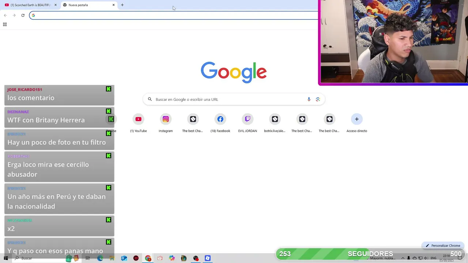Open Google Lens image search
This screenshot has width=468, height=263.
(318, 99)
